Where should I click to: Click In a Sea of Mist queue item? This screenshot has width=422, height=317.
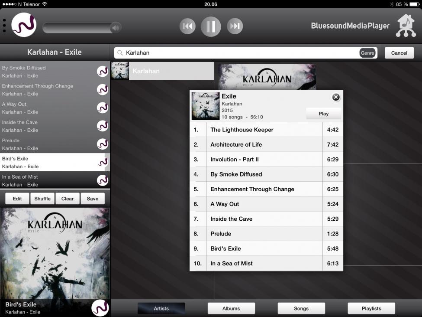coord(55,180)
